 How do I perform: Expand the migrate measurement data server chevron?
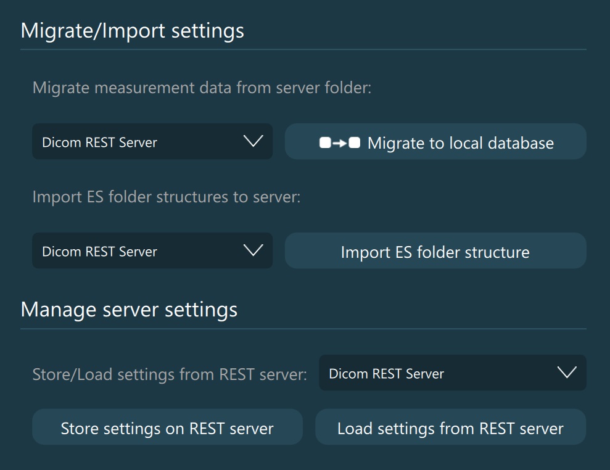point(253,141)
